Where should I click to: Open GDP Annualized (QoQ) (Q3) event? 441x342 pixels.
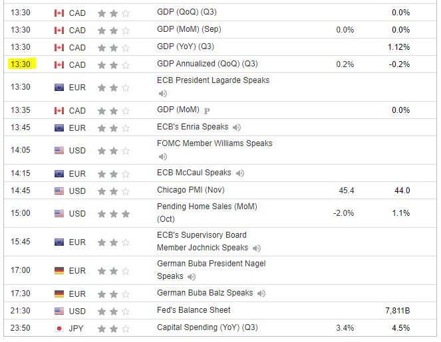208,64
